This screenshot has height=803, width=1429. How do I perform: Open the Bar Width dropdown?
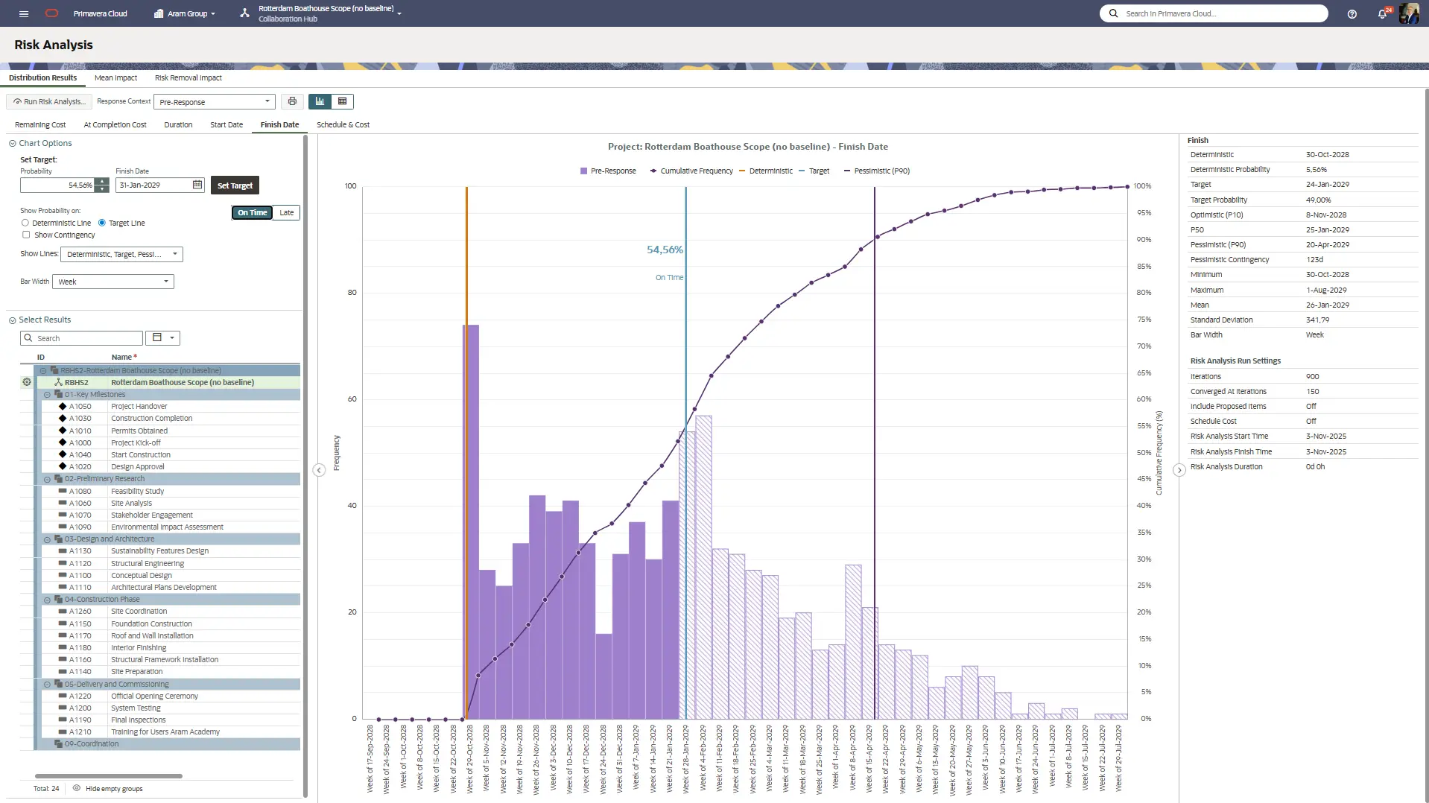point(115,282)
